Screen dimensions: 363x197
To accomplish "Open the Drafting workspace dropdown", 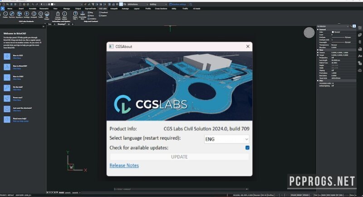I will (158, 5).
